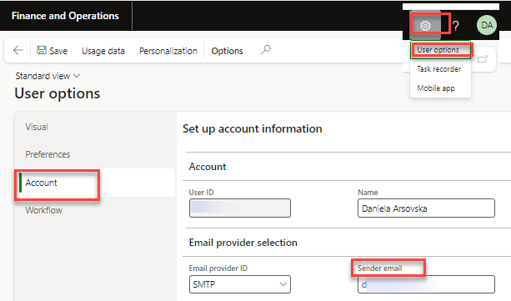The image size is (511, 301).
Task: Click the Set up account information heading
Action: tap(253, 128)
